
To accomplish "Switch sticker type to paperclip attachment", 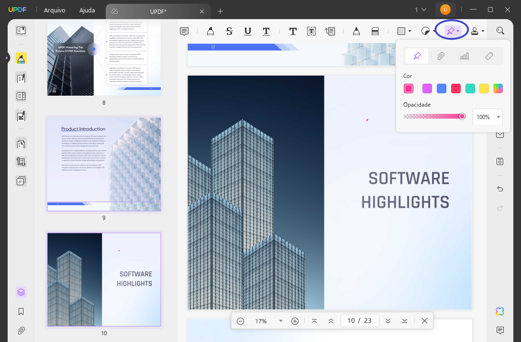I will click(x=441, y=56).
